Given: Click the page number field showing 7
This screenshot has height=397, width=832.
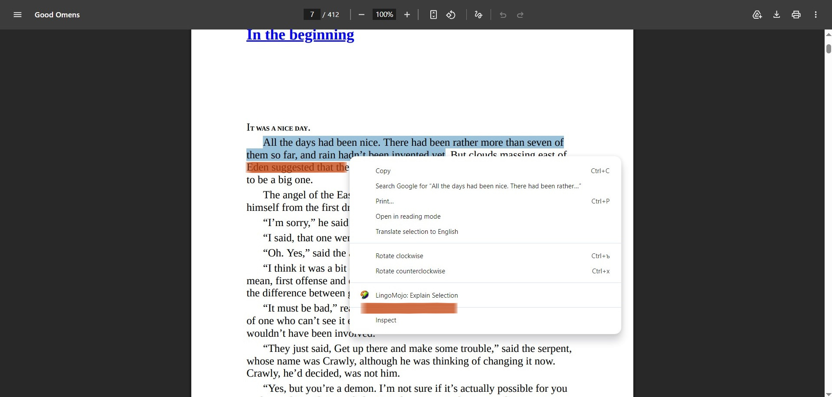Looking at the screenshot, I should coord(312,14).
